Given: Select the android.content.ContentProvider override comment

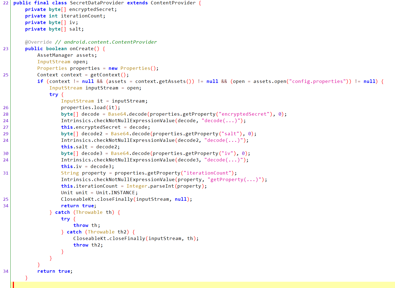Looking at the screenshot, I should click(106, 42).
